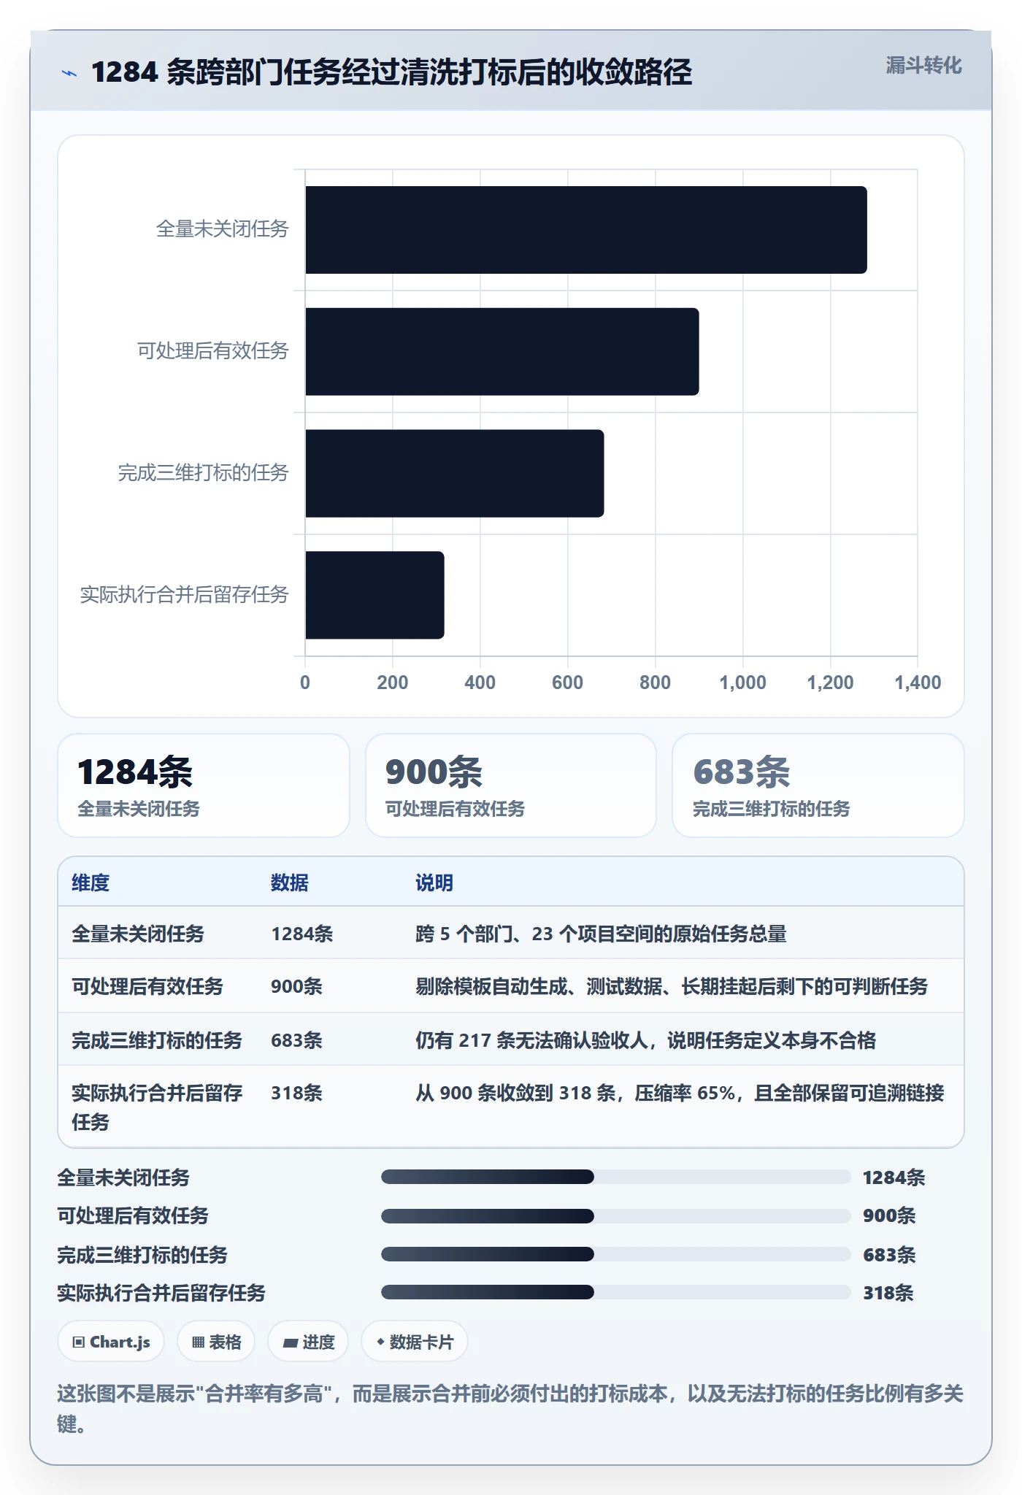Viewport: 1022px width, 1495px height.
Task: Click progress bar for 可处理后有效任务
Action: pos(615,1215)
